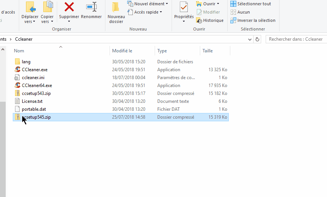This screenshot has width=327, height=197.
Task: Click the red Supprimer X icon
Action: pyautogui.click(x=69, y=7)
